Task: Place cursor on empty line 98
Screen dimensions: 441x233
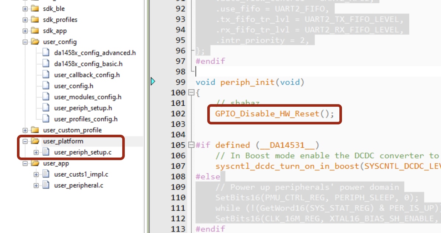Action: tap(318, 72)
